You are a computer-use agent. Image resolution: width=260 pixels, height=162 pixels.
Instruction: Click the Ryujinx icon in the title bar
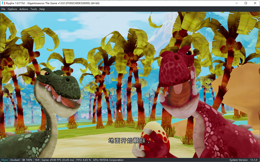click(3, 3)
